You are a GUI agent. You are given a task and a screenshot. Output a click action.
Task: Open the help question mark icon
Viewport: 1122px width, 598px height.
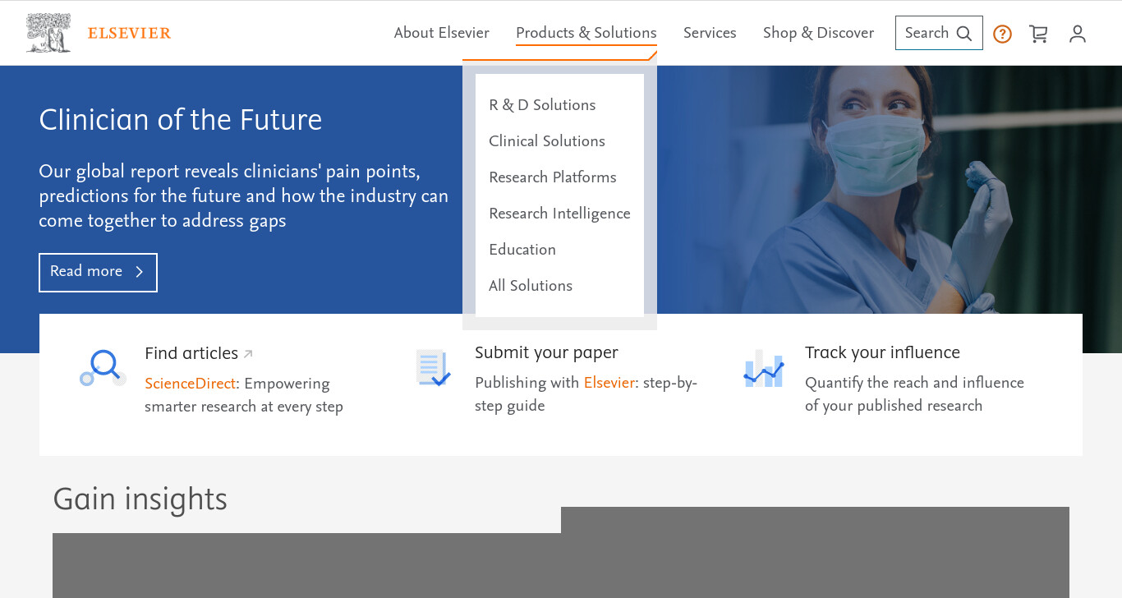pyautogui.click(x=1002, y=34)
